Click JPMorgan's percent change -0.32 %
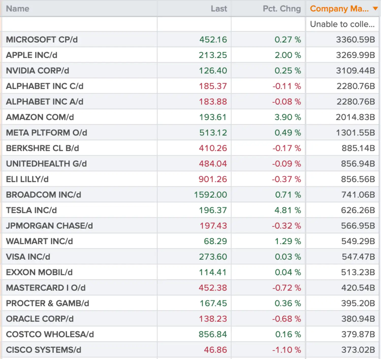 tap(287, 226)
